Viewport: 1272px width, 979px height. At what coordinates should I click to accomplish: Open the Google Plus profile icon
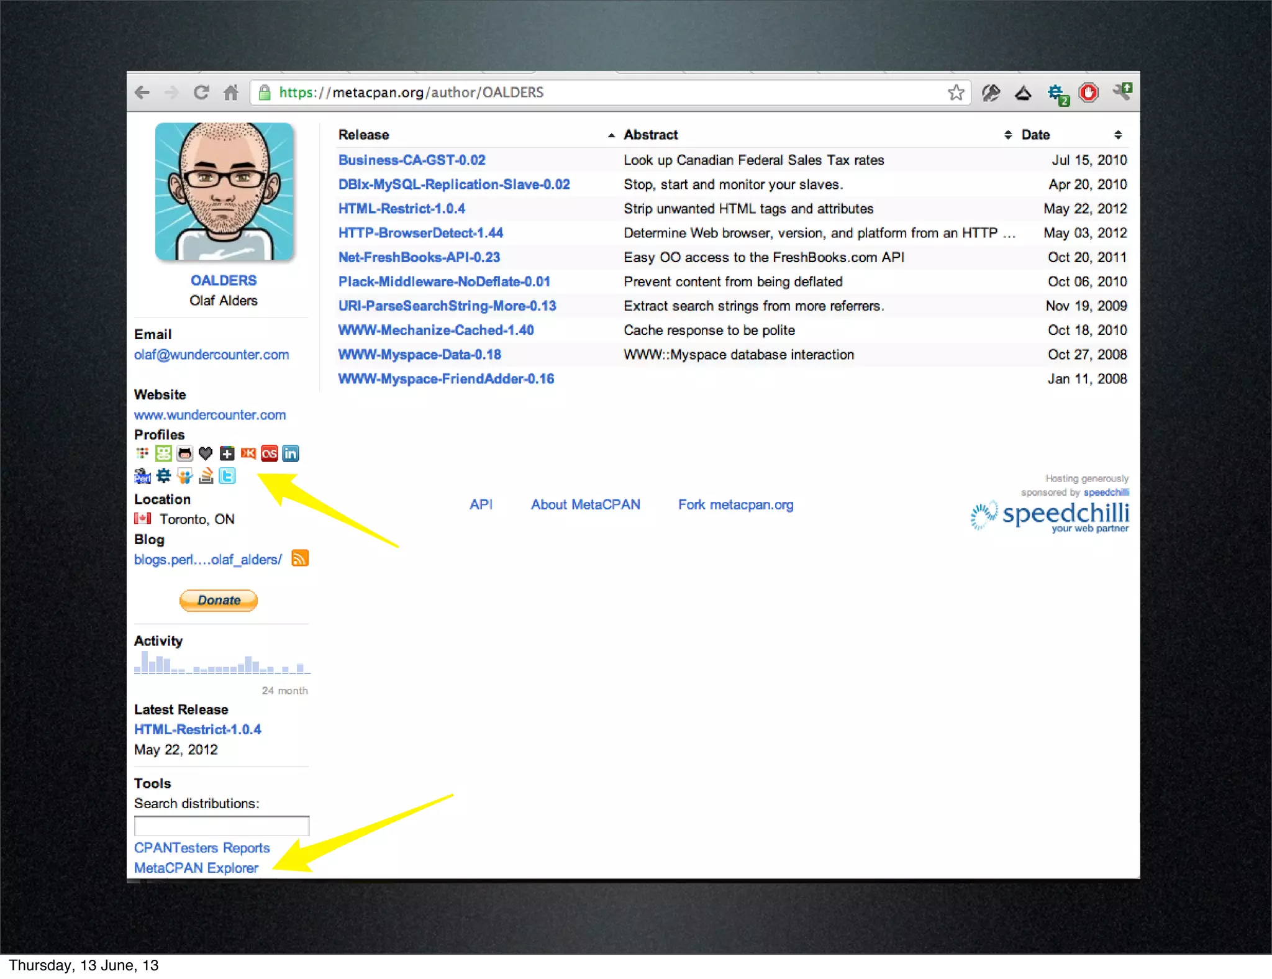[x=227, y=453]
